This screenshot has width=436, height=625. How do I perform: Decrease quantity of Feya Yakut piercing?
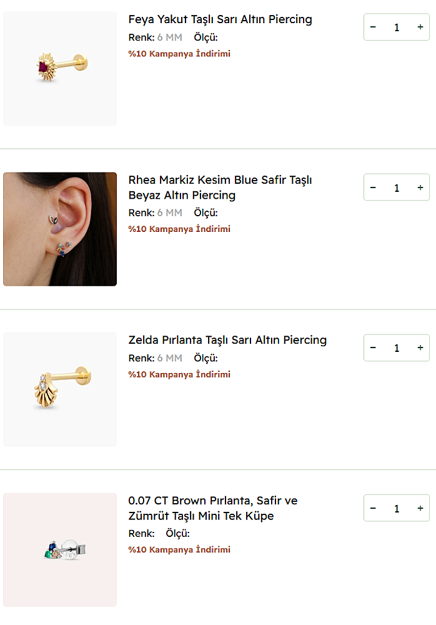point(373,27)
